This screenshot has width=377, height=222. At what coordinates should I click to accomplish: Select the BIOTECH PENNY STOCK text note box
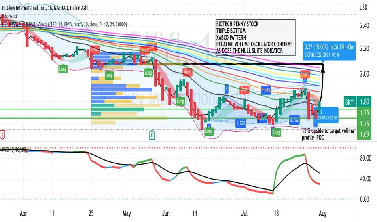[255, 38]
